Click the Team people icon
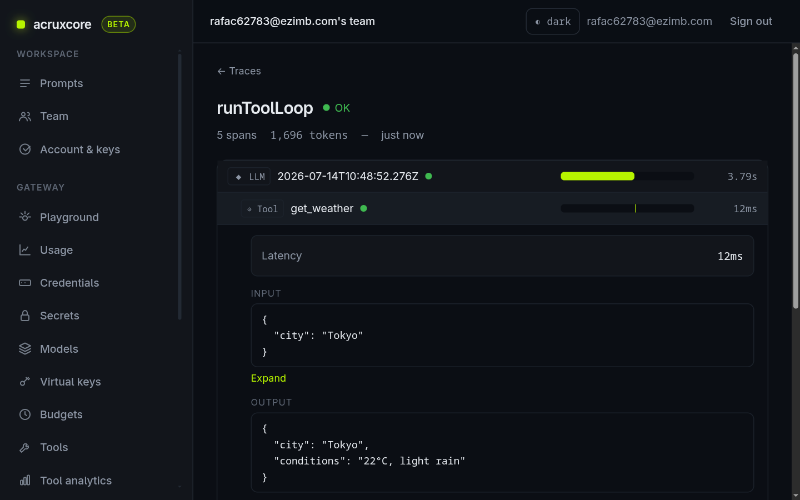800x500 pixels. [x=25, y=116]
